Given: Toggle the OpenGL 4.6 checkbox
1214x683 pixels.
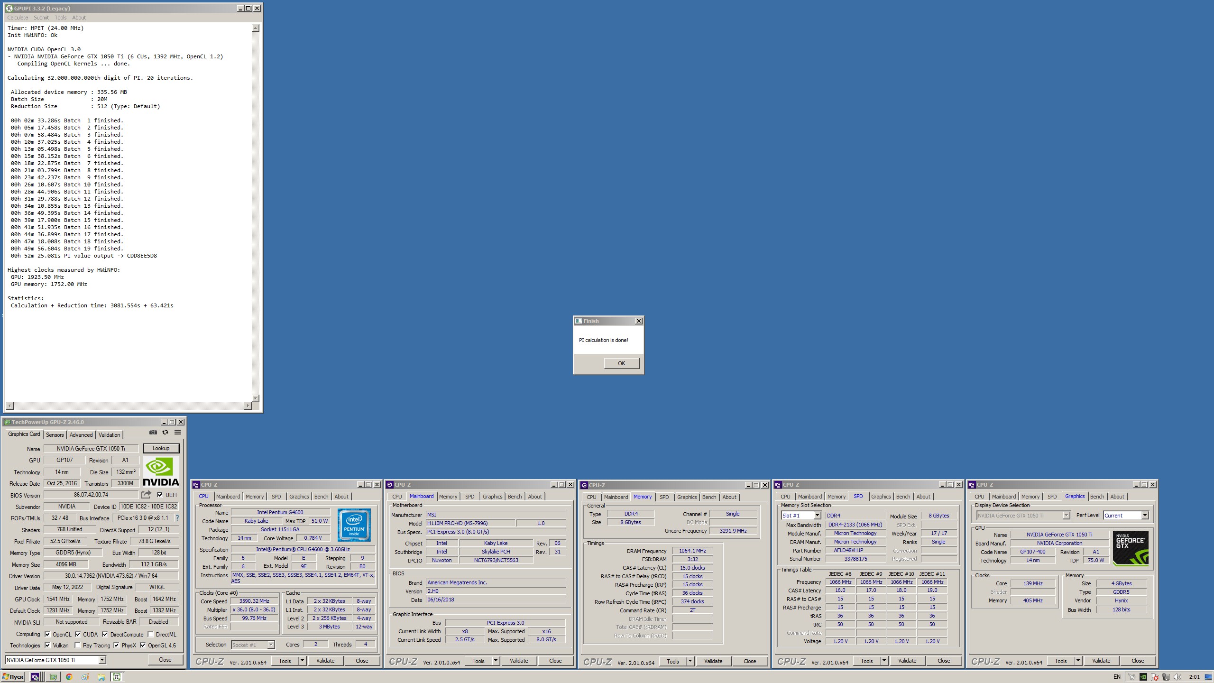Looking at the screenshot, I should pyautogui.click(x=143, y=645).
